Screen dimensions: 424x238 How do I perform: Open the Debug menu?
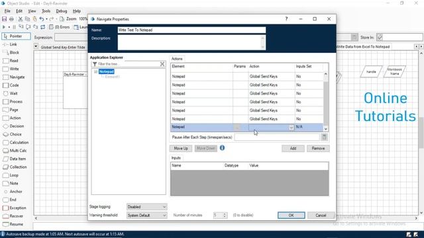(62, 11)
